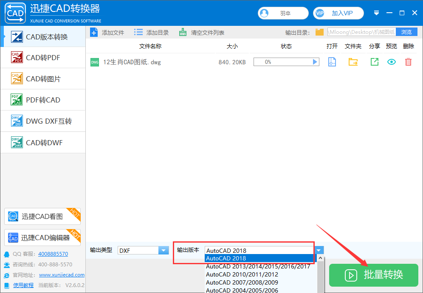
Task: Click the yellow output folder icon
Action: 319,32
